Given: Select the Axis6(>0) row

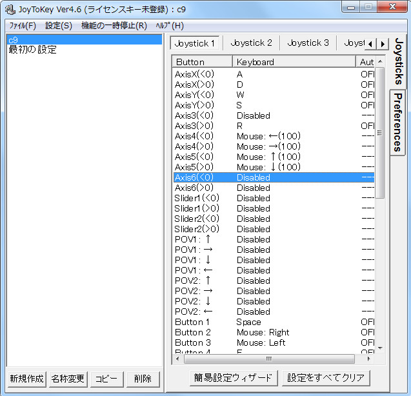Looking at the screenshot, I should point(274,188).
